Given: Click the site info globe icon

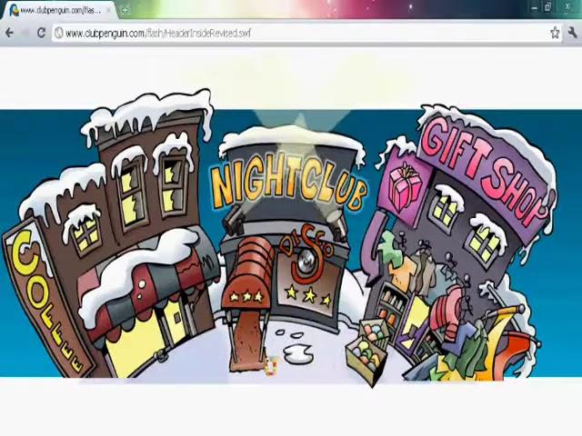Looking at the screenshot, I should pos(58,33).
